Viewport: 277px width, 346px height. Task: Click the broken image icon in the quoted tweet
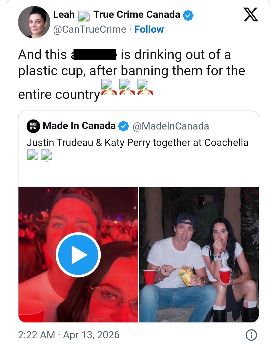pos(33,155)
